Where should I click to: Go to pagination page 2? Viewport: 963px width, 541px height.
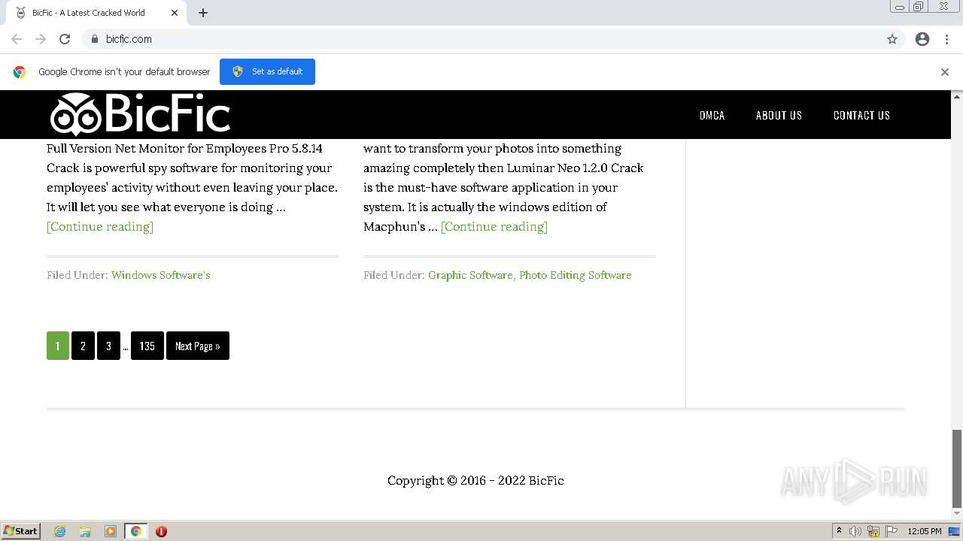pos(83,346)
